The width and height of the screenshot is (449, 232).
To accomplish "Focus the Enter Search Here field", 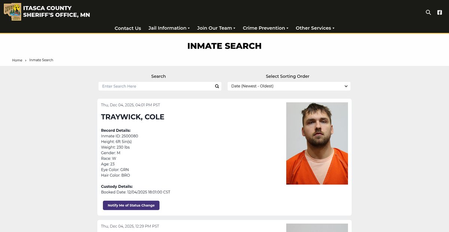I will click(157, 86).
